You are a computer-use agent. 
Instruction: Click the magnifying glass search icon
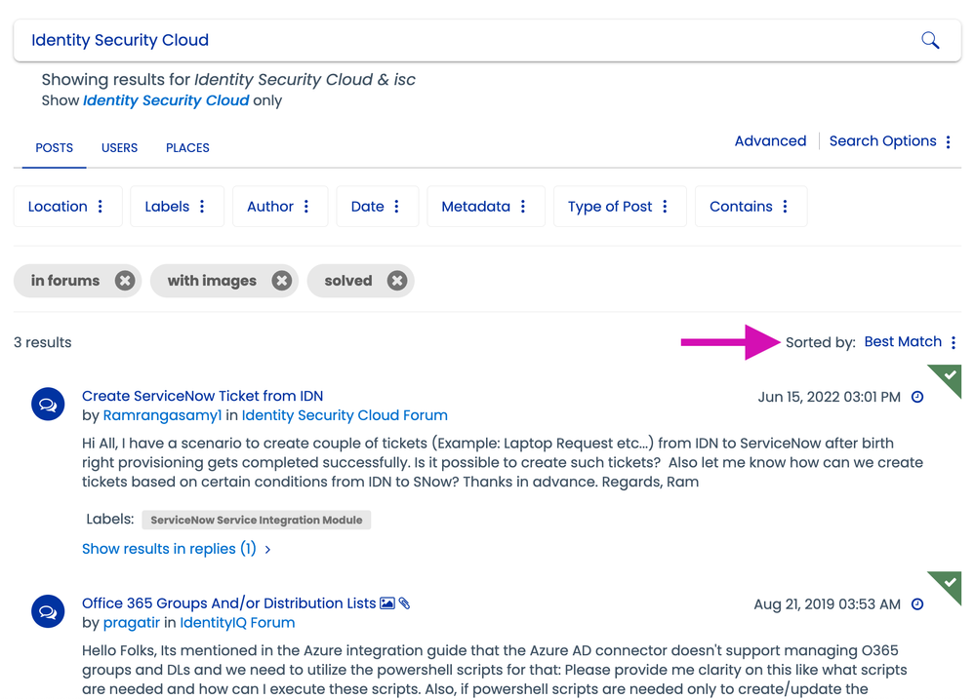[930, 40]
